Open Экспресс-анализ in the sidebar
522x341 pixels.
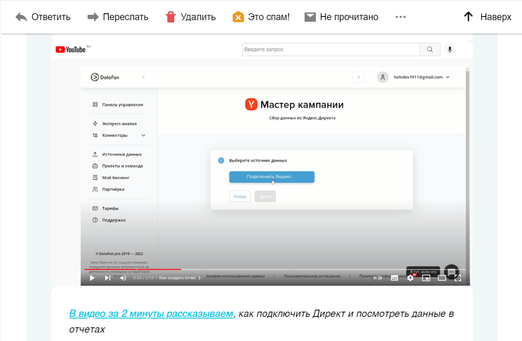pos(115,124)
